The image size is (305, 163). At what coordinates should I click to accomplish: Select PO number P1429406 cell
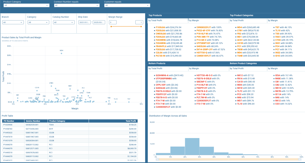pyautogui.click(x=13, y=125)
